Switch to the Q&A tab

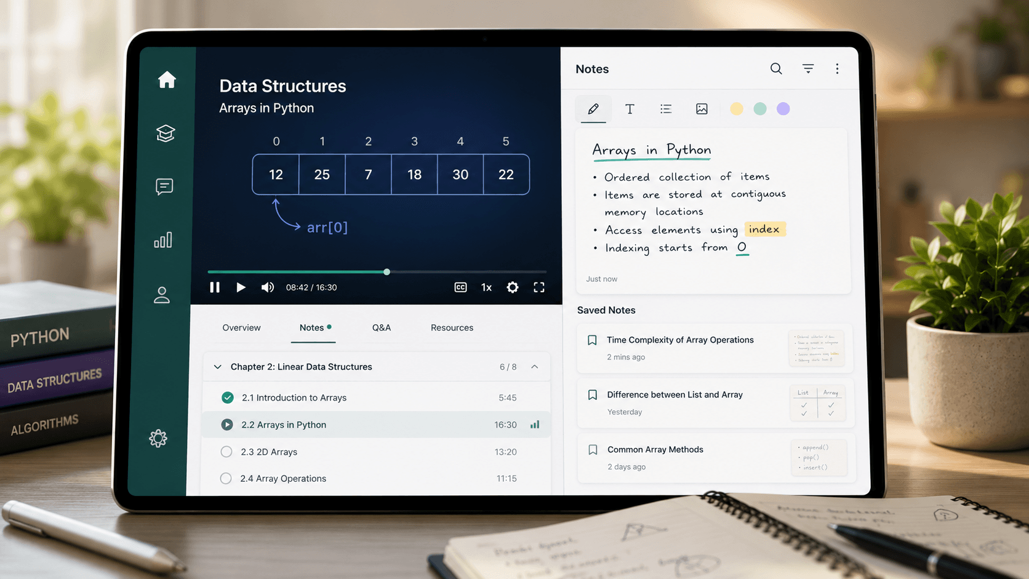coord(382,327)
